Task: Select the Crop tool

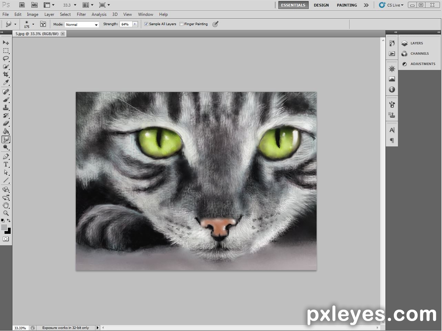Action: tap(6, 74)
